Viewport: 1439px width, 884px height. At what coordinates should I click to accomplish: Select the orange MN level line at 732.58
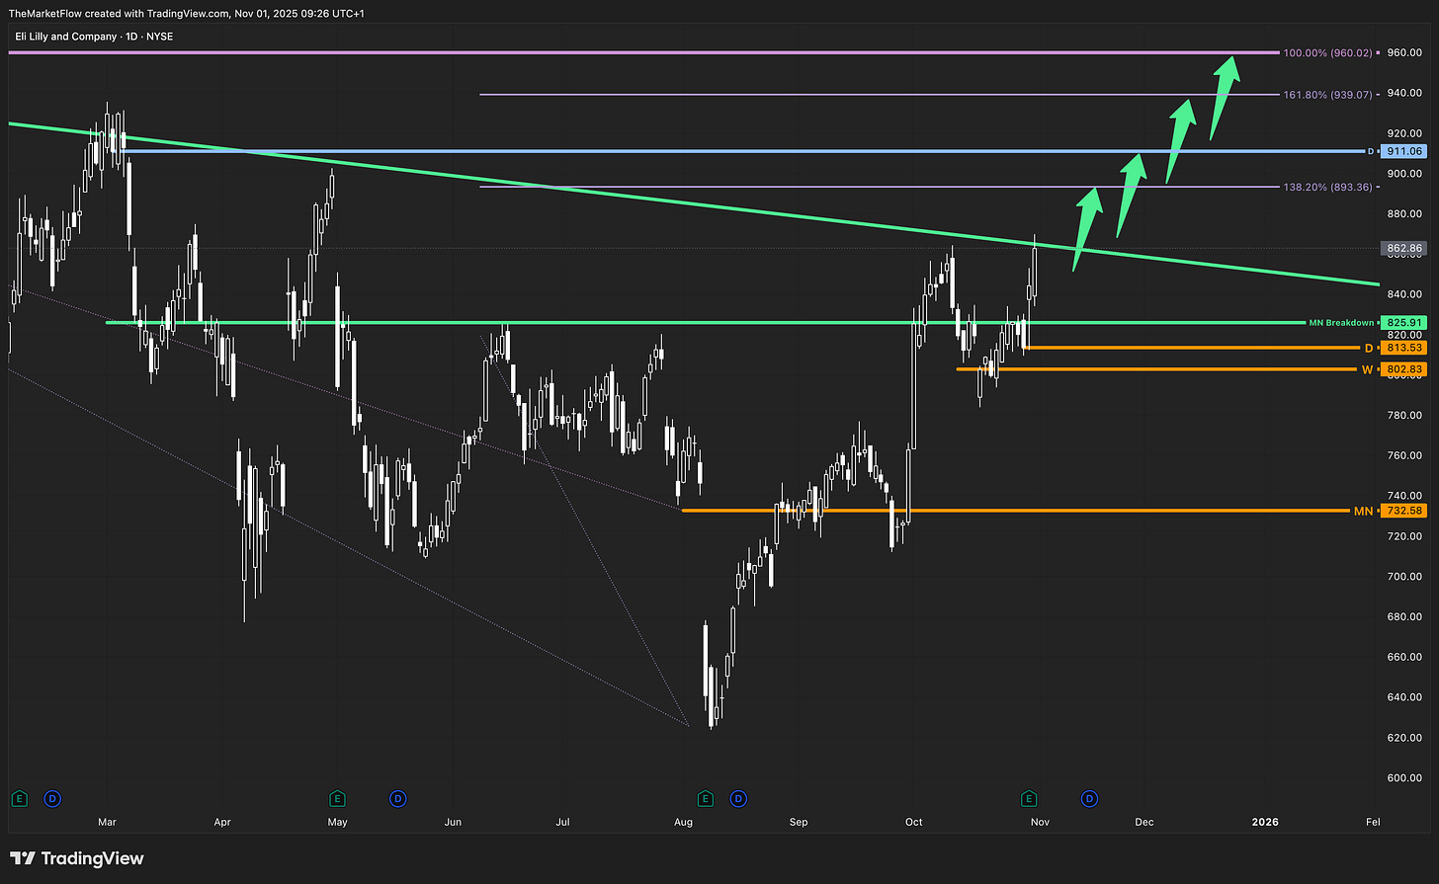point(1016,511)
